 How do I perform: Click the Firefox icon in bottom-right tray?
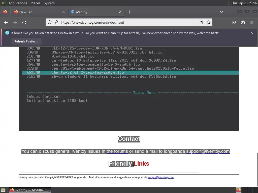click(x=239, y=190)
